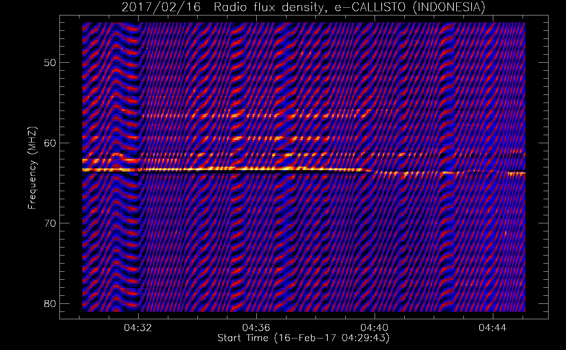This screenshot has height=350, width=566.
Task: Select the 'Frequency (MHZ)' axis label
Action: pyautogui.click(x=32, y=168)
